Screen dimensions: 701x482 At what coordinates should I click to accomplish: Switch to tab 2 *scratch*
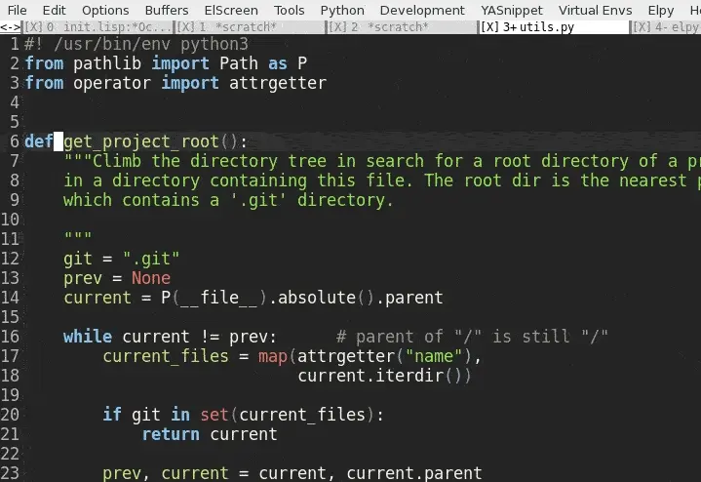tap(390, 27)
